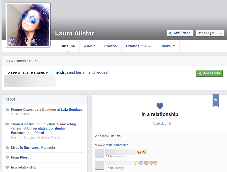
Task: Open Laura Alistar's profile picture
Action: 28,25
